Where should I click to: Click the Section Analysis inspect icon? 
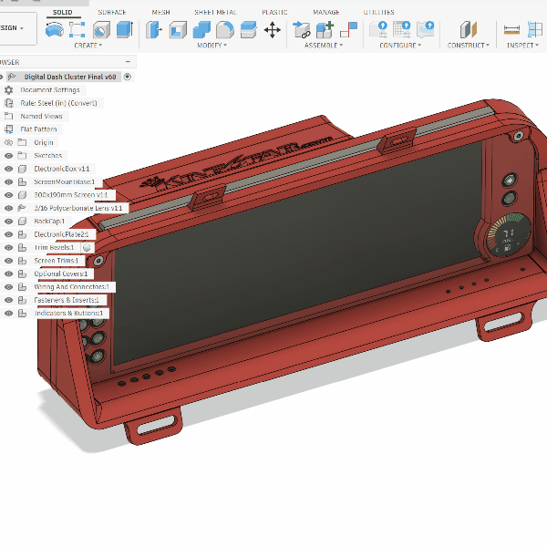(x=535, y=30)
